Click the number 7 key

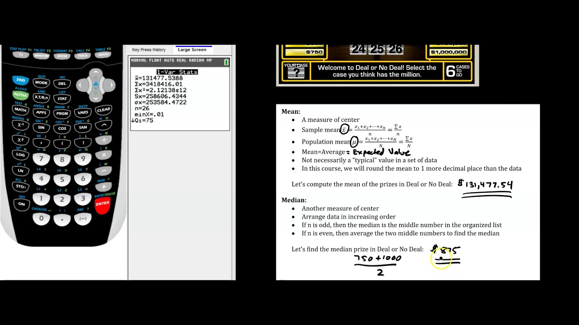(x=41, y=159)
